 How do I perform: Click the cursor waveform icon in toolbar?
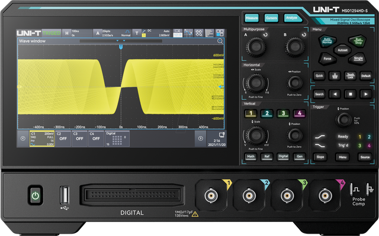coord(188,33)
